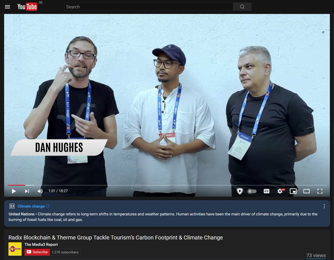The width and height of the screenshot is (334, 260).
Task: Click the magnifier search button
Action: pos(242,7)
